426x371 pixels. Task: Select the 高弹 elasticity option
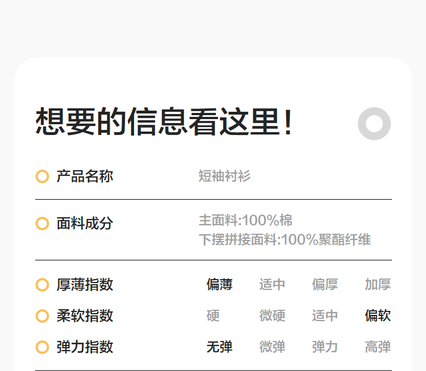tap(378, 347)
